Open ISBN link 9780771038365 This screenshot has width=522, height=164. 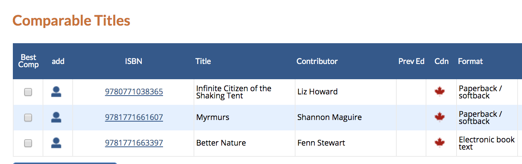coord(134,92)
